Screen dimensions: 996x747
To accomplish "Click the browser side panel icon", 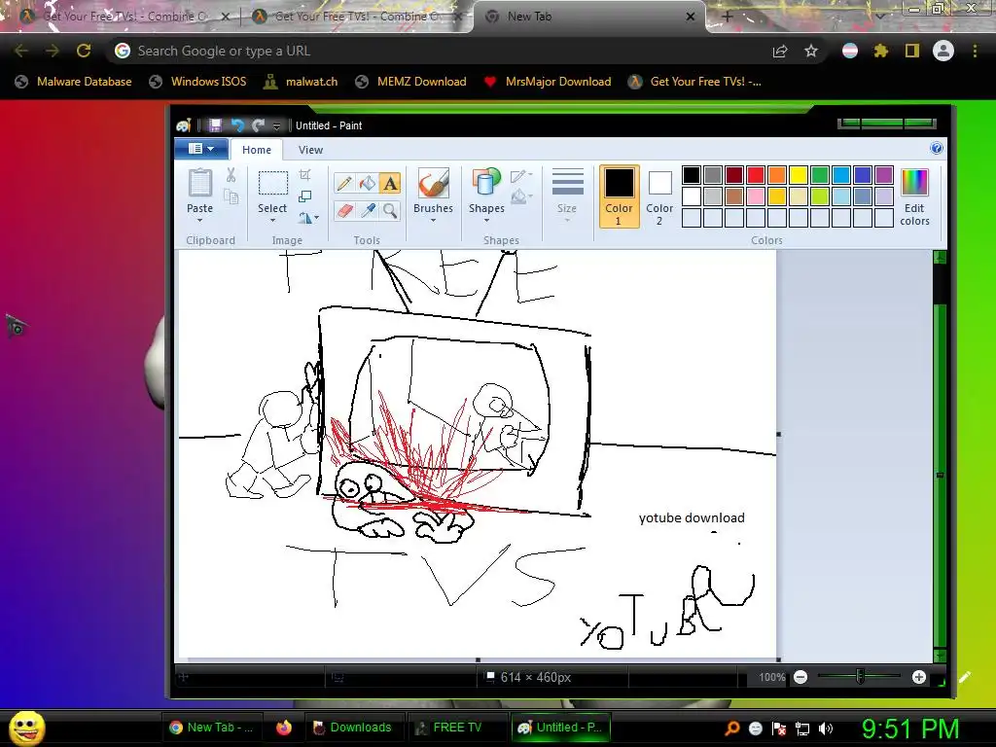I will (912, 51).
